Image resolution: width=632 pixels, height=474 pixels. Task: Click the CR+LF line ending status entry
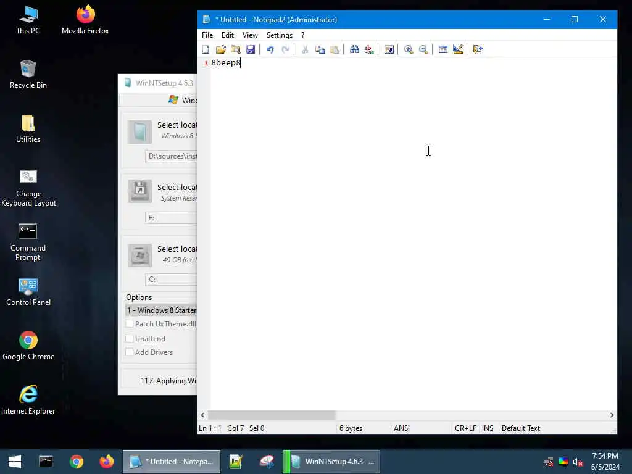tap(465, 428)
